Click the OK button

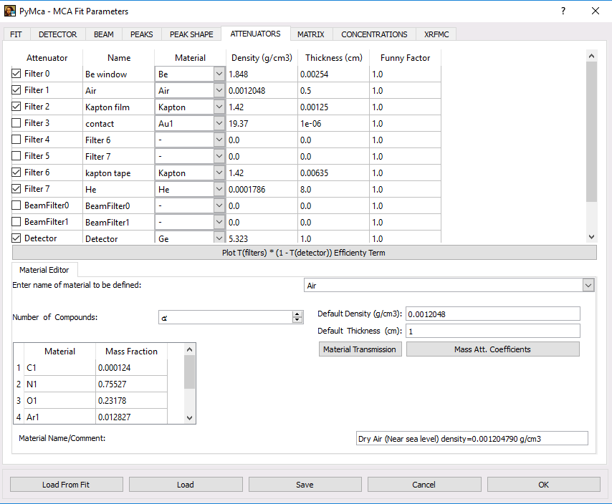coord(543,485)
